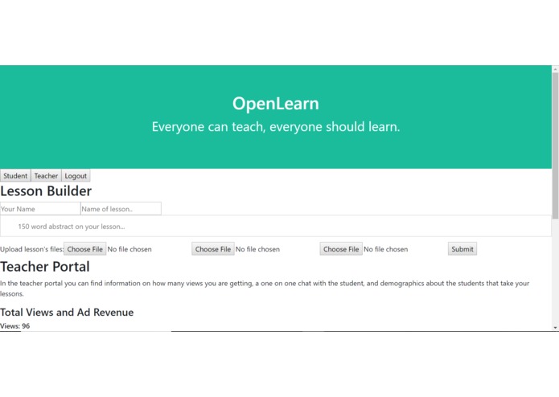Select the Teacher Portal heading
Image resolution: width=559 pixels, height=397 pixels.
45,267
